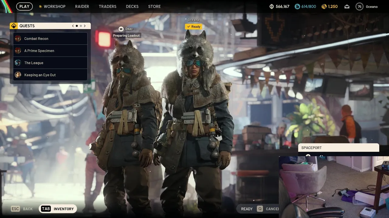Click the gold striped token icon beside 1,250
This screenshot has width=389, height=218.
point(324,6)
